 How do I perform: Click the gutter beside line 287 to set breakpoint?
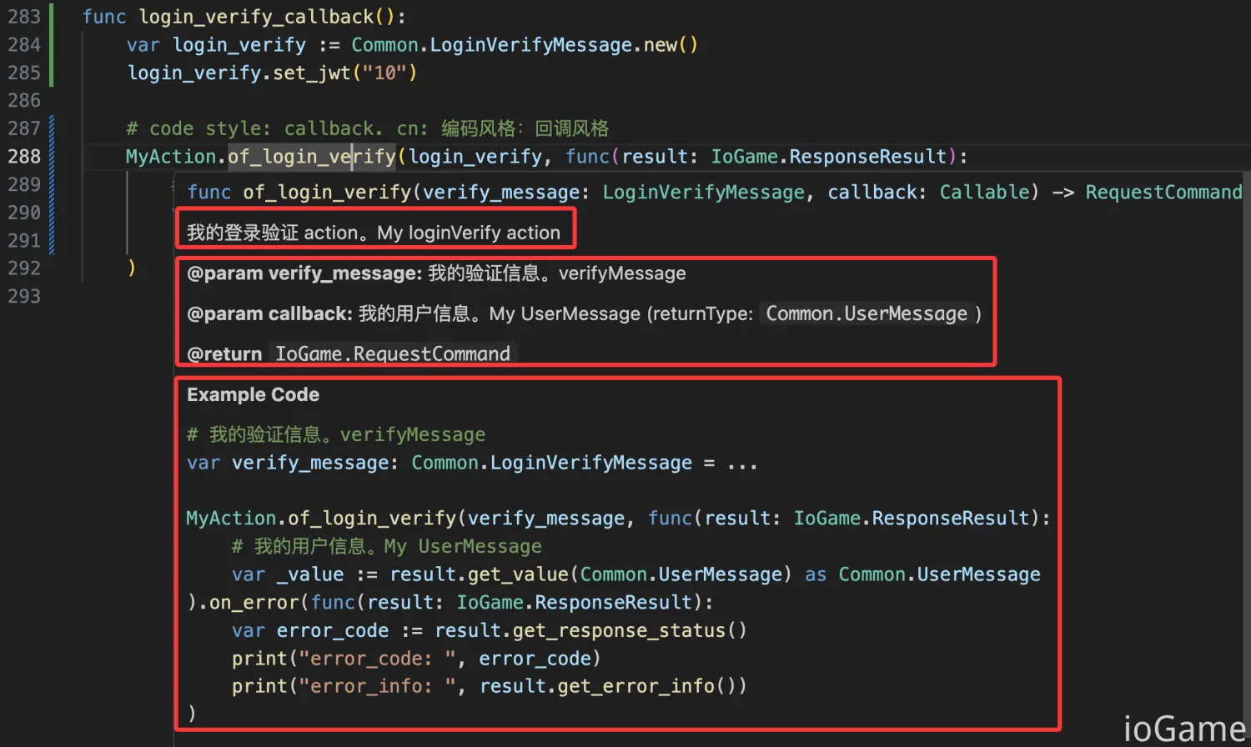65,128
